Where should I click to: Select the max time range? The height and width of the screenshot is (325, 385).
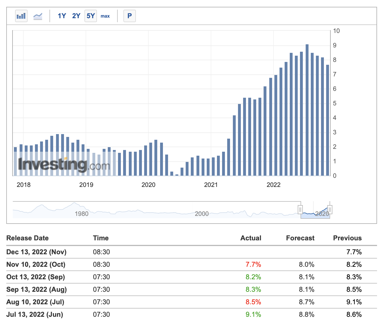[105, 16]
